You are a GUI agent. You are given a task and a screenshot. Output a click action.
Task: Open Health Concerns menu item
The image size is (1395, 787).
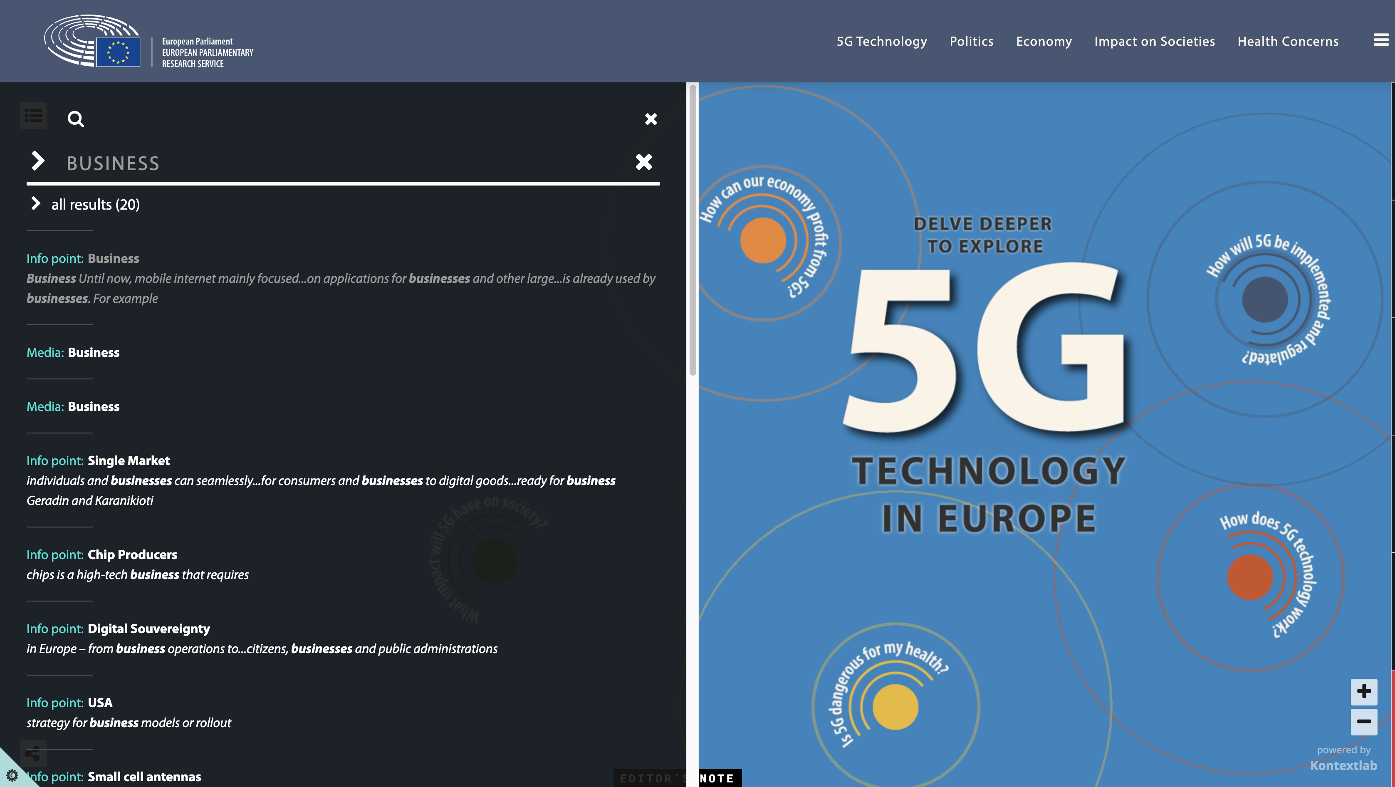[x=1288, y=41]
